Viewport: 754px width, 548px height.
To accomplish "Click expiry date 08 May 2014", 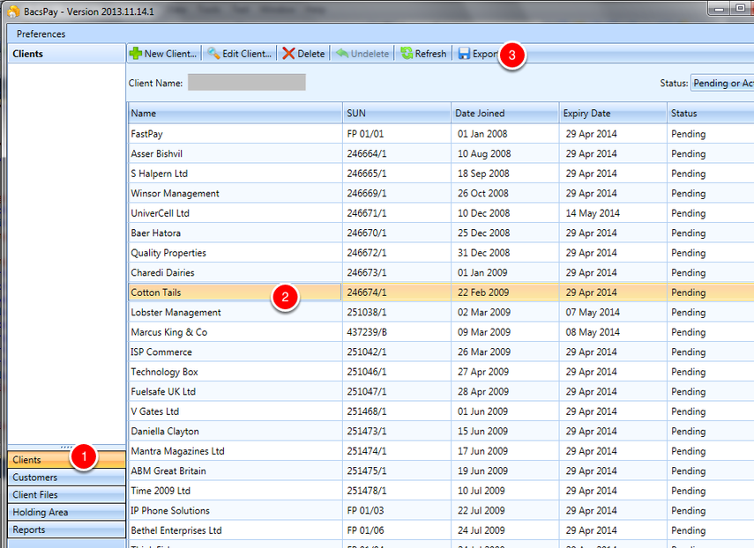I will coord(593,332).
